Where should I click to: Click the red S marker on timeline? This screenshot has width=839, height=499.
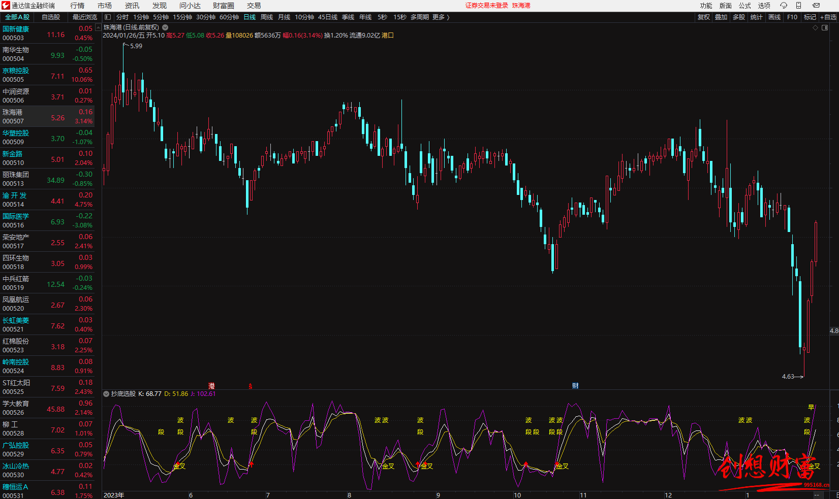250,386
